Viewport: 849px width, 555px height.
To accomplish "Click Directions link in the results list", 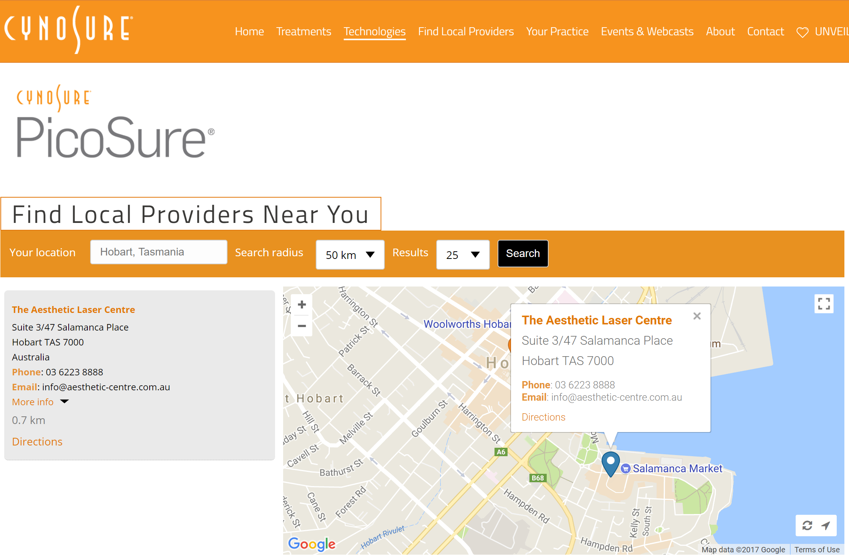I will pyautogui.click(x=37, y=442).
